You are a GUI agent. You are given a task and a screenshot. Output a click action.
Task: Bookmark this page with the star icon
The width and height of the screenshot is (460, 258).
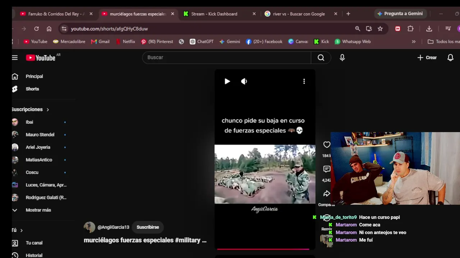380,29
